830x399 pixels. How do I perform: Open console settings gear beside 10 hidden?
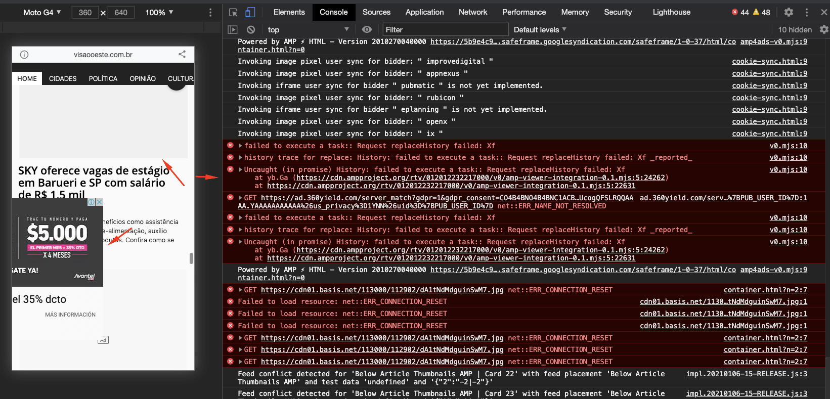click(824, 30)
